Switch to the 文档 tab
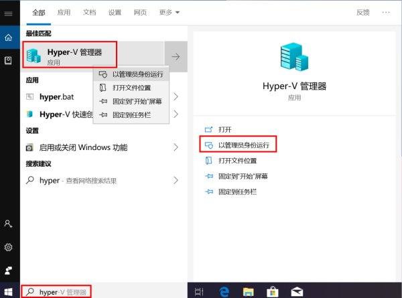Image resolution: width=402 pixels, height=298 pixels. pos(90,12)
